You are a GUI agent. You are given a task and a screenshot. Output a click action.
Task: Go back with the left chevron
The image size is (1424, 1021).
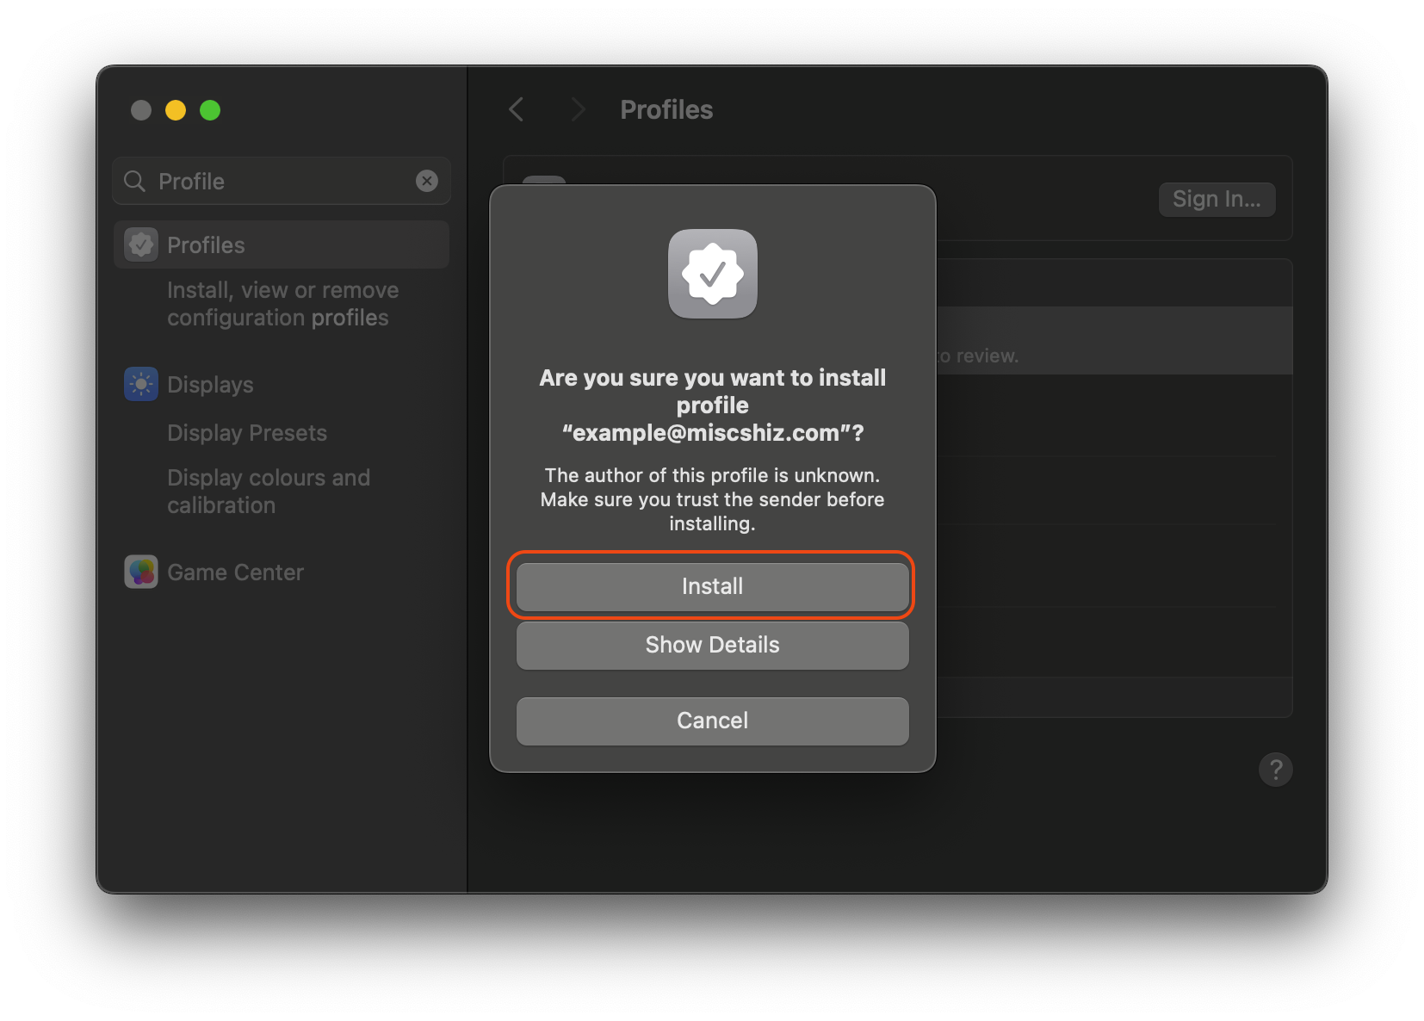click(517, 109)
